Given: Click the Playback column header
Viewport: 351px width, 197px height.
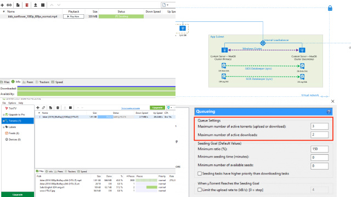Looking at the screenshot, I should click(x=73, y=11).
